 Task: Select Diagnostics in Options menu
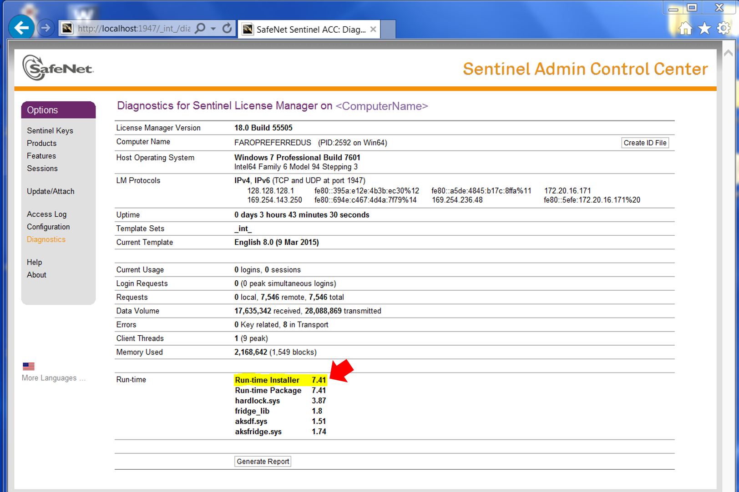[46, 239]
